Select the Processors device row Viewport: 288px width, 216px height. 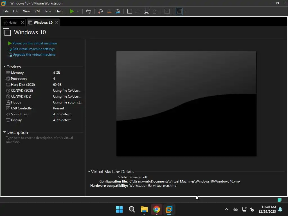[44, 79]
